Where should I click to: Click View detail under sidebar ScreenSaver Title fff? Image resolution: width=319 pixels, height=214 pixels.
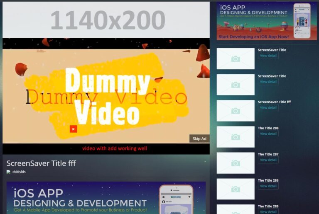(268, 108)
